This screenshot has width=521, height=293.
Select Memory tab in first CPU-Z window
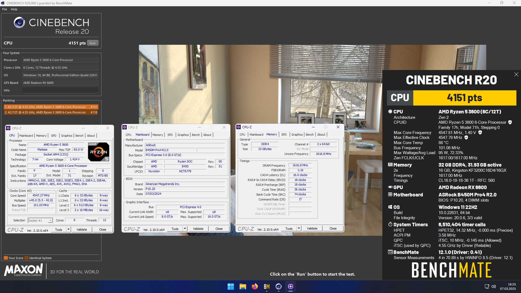click(x=41, y=136)
